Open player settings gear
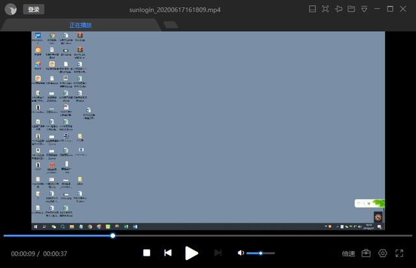Screen dimensions: 416x268 point(383,253)
